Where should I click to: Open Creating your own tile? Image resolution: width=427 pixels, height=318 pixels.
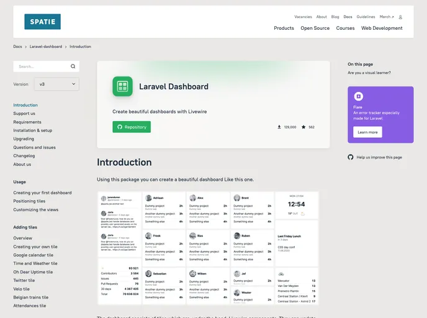(35, 247)
